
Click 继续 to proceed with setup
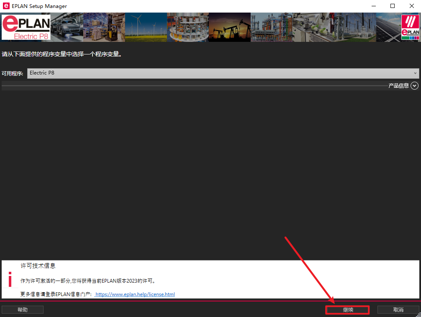(348, 310)
